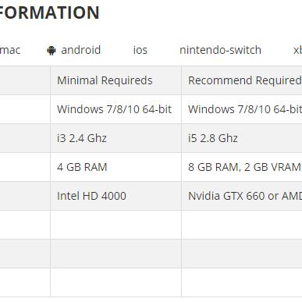Click the Intel HD 4000 cell
The height and width of the screenshot is (302, 302).
(116, 196)
